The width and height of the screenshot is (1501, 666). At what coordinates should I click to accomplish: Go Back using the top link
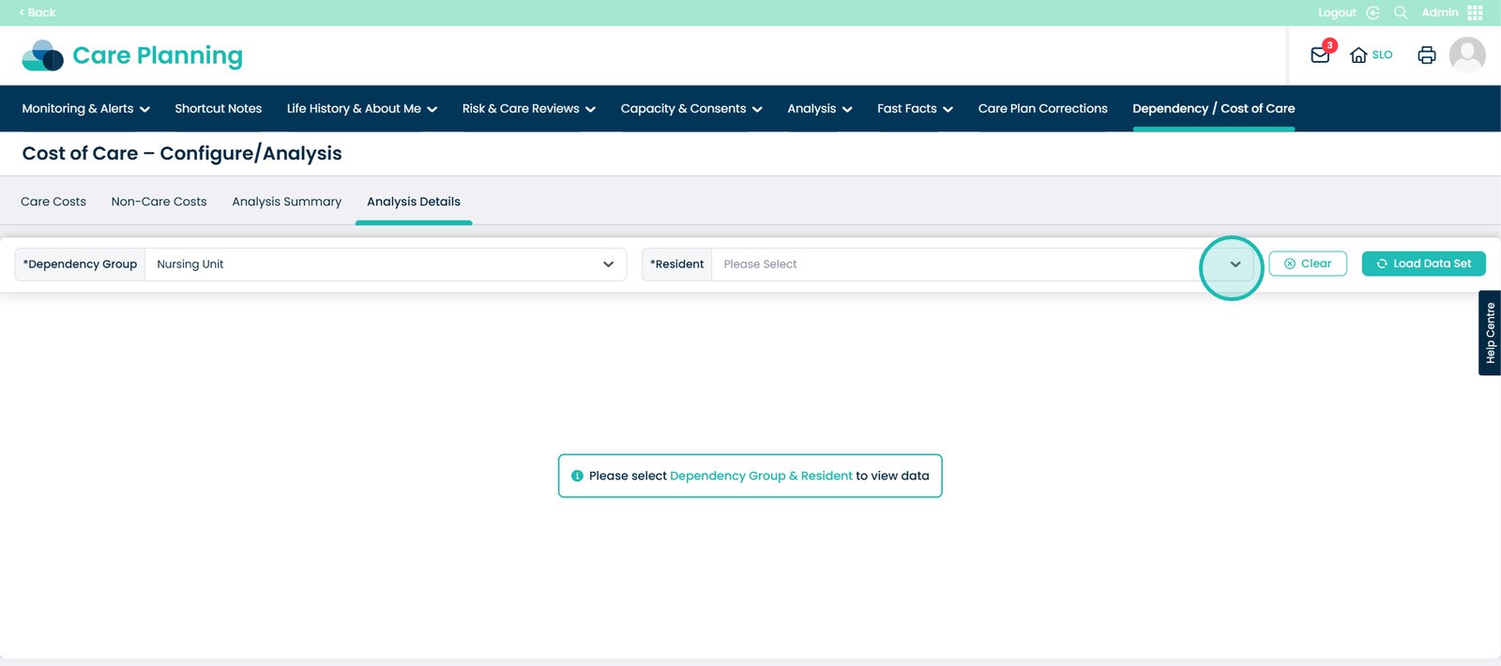point(38,13)
